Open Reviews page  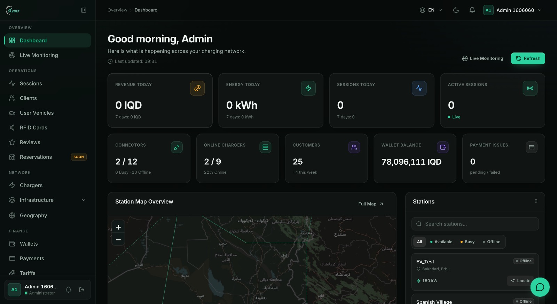(48, 142)
